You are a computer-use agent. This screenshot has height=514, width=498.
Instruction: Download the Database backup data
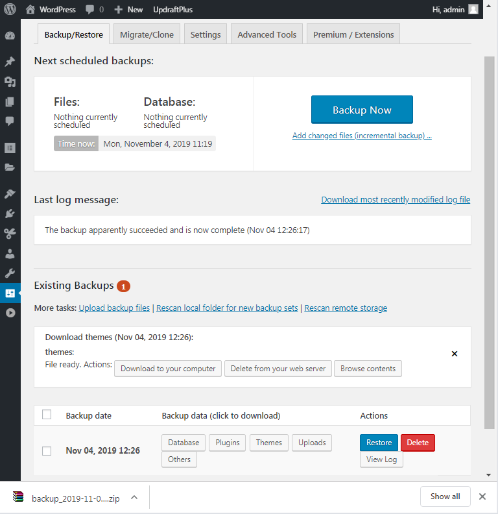(x=184, y=443)
